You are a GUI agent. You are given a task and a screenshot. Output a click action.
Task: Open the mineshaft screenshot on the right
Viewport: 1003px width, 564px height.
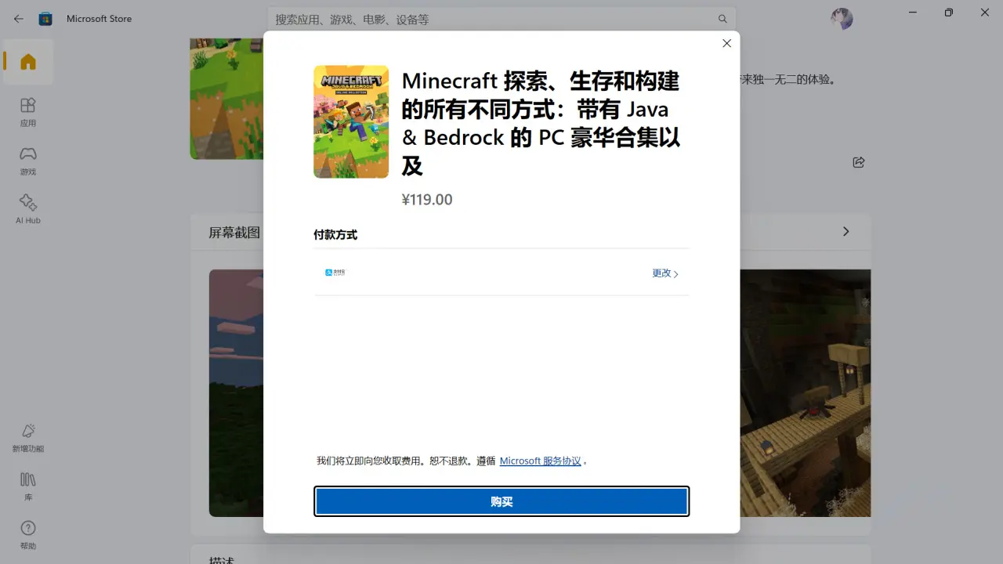(x=805, y=393)
